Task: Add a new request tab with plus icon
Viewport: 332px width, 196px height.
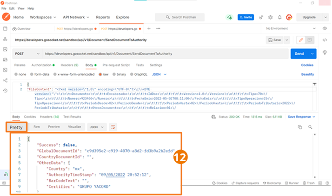Action: click(149, 28)
